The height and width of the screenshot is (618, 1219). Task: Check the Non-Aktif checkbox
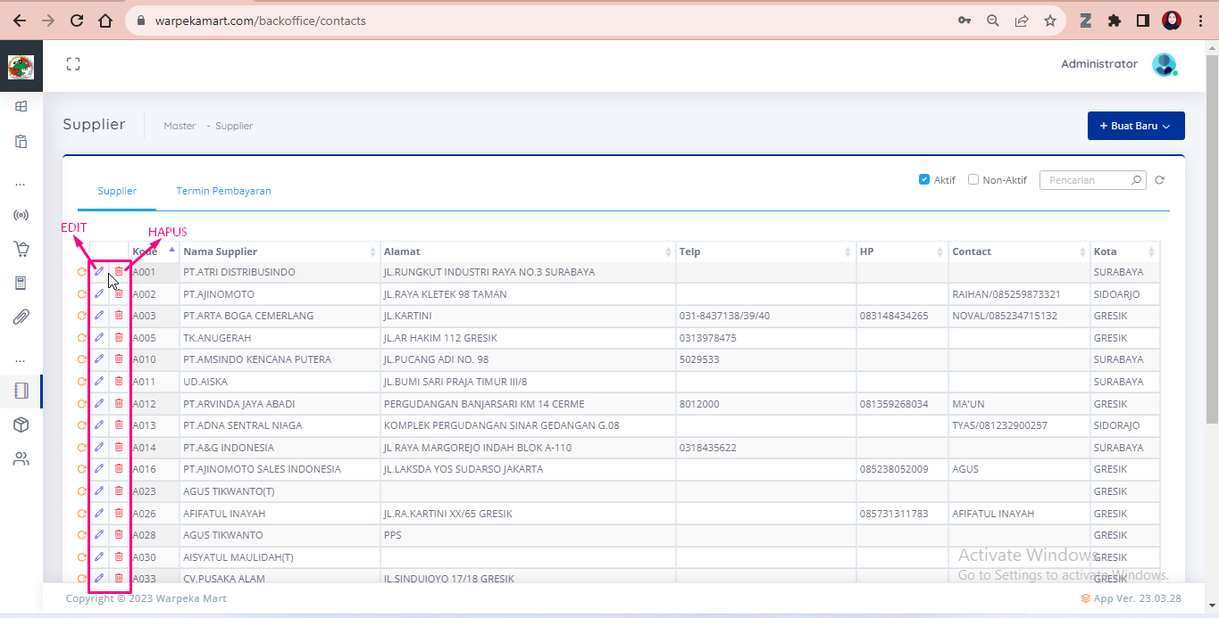[x=973, y=179]
